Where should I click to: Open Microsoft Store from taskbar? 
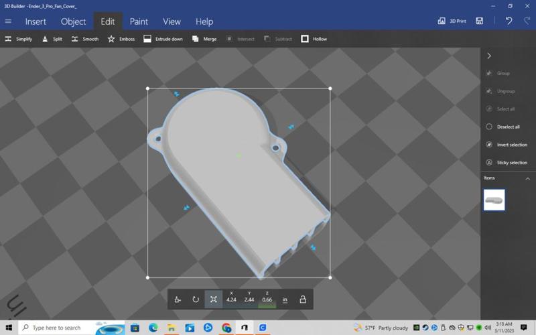(135, 328)
